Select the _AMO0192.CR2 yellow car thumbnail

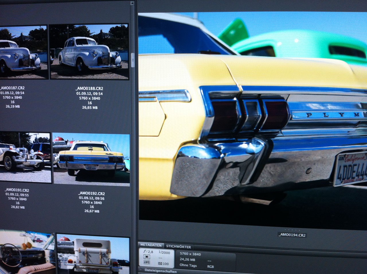tap(91, 159)
